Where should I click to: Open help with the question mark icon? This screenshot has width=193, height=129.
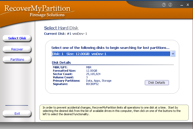164,5
